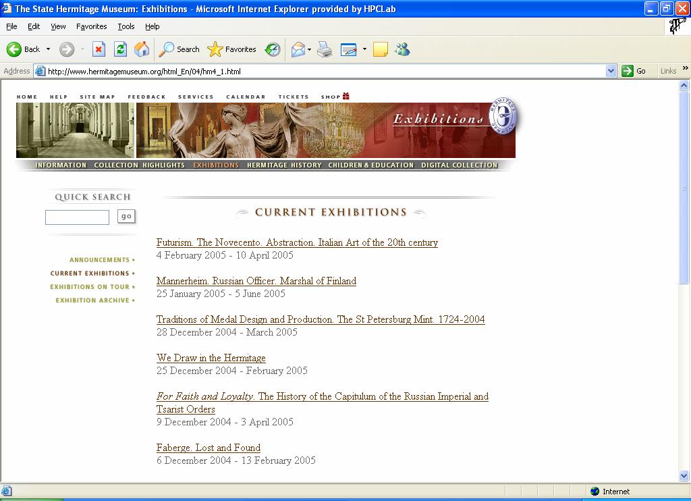
Task: Click INFORMATION in the section bar
Action: tap(61, 165)
